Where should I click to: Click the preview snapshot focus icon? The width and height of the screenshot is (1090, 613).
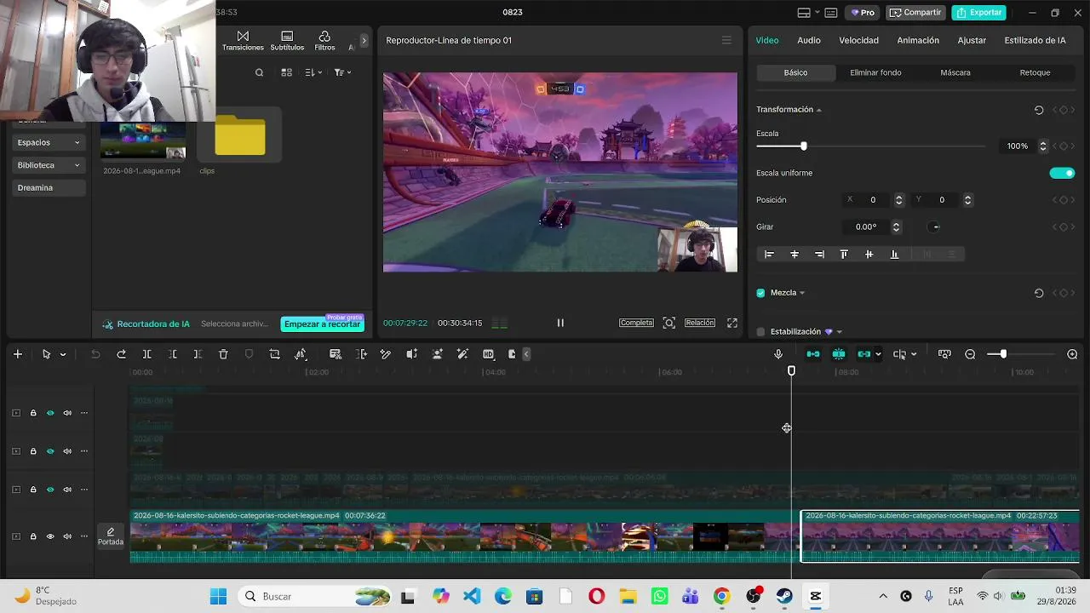click(669, 323)
